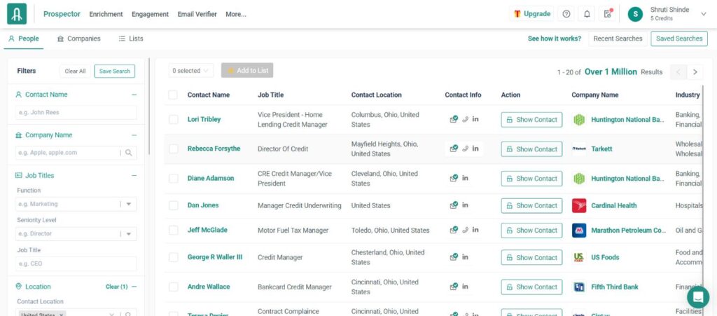The height and width of the screenshot is (316, 717).
Task: Collapse the Location filter section
Action: [x=134, y=287]
